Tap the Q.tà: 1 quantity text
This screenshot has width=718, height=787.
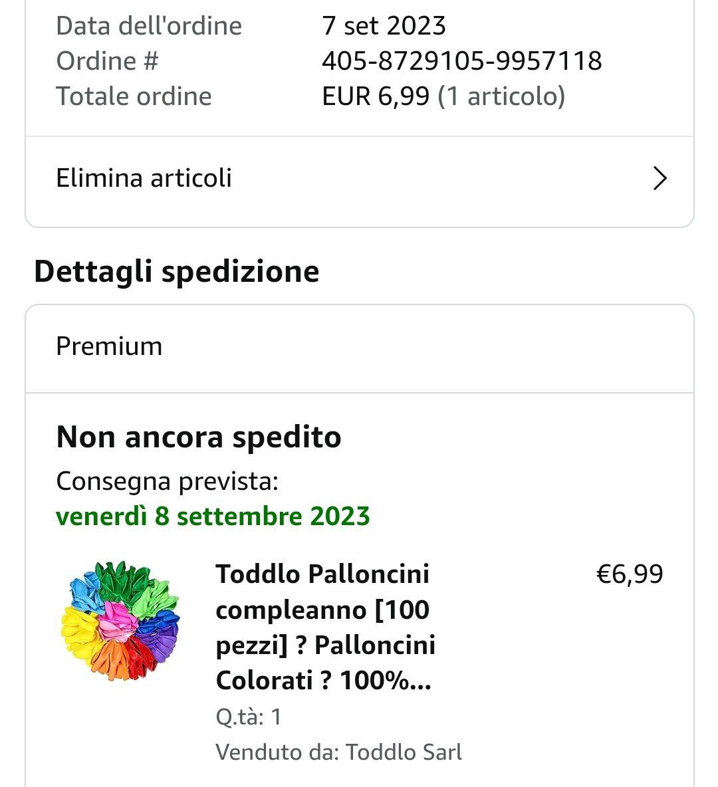pyautogui.click(x=249, y=717)
